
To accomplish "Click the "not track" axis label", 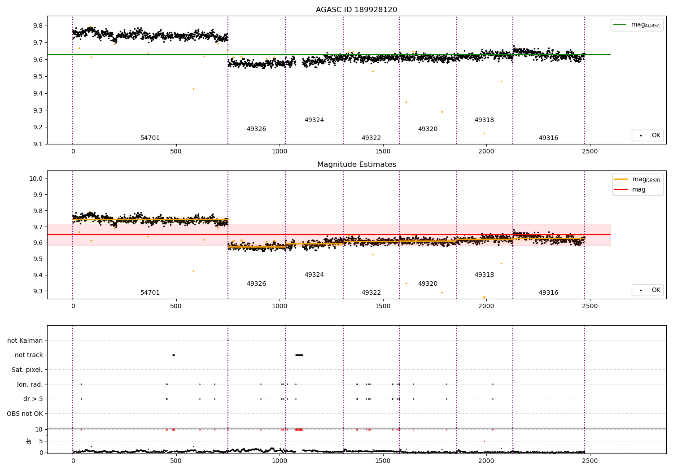I will [29, 355].
